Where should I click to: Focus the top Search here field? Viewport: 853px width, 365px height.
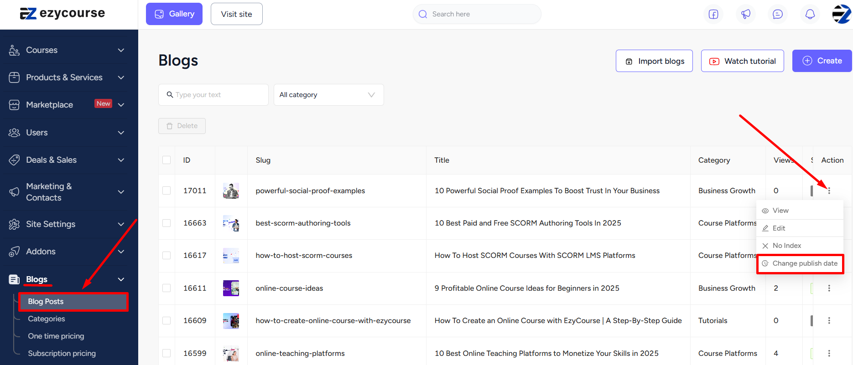(477, 14)
